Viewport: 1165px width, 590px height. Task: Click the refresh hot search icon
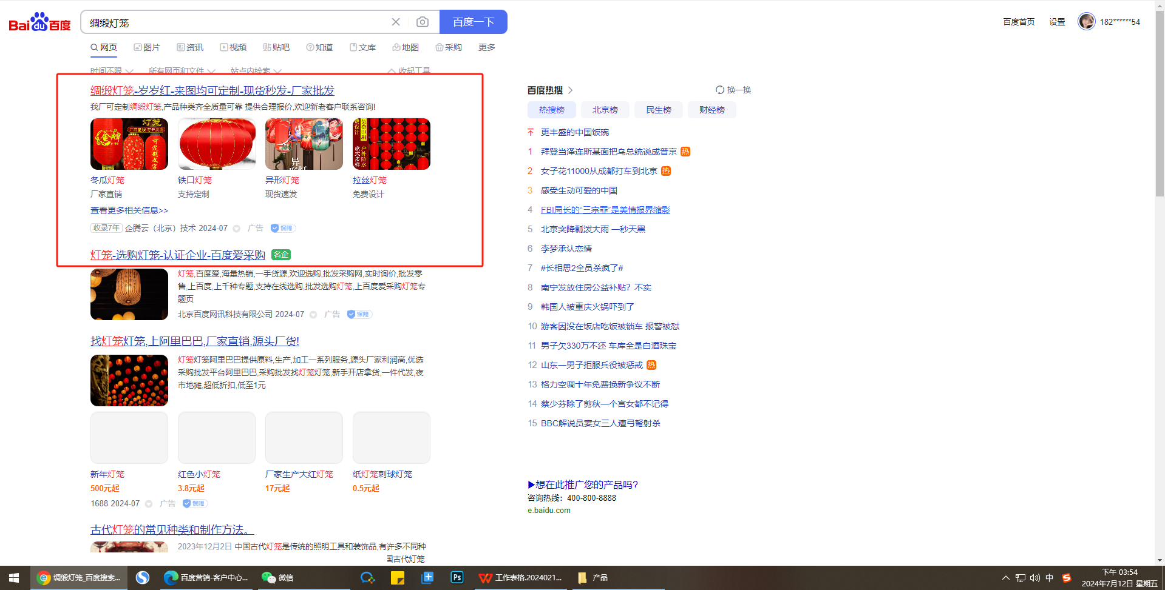(x=720, y=90)
